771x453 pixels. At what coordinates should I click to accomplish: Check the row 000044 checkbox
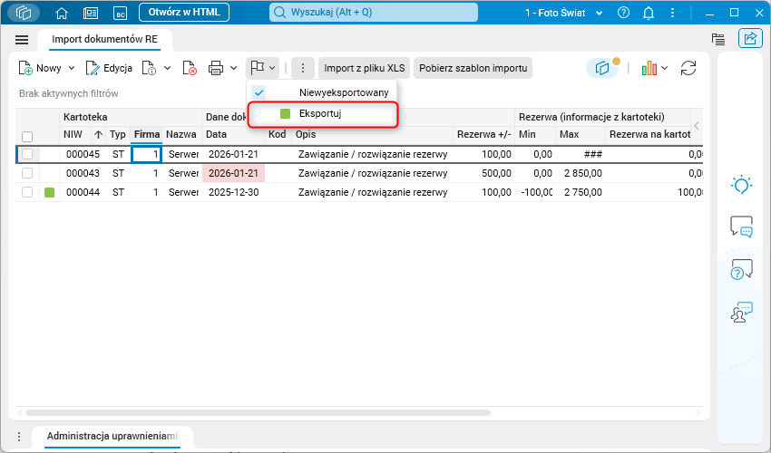[27, 192]
